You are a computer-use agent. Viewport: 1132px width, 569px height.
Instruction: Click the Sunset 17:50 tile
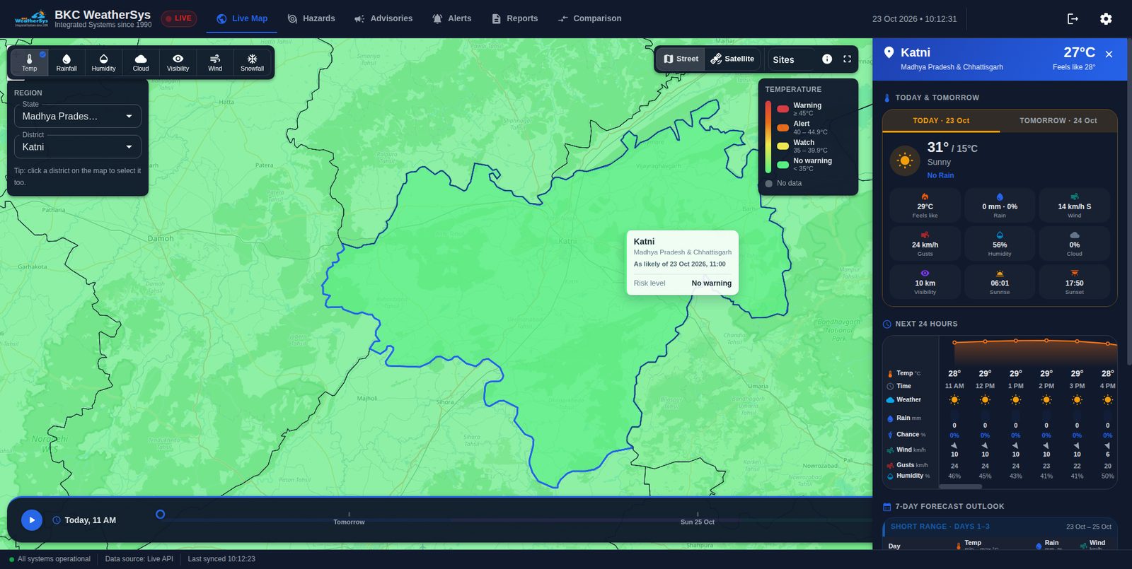coord(1075,282)
